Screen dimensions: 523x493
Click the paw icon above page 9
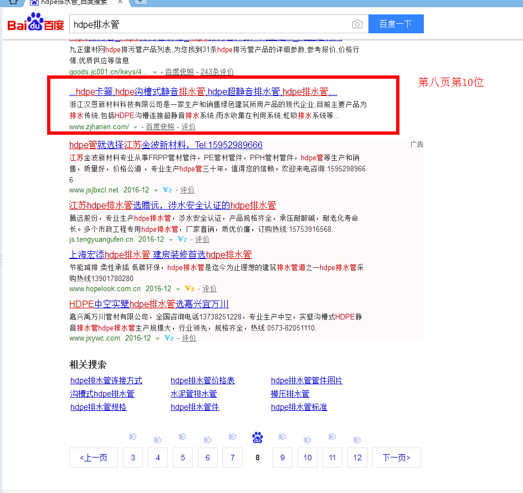coord(283,436)
